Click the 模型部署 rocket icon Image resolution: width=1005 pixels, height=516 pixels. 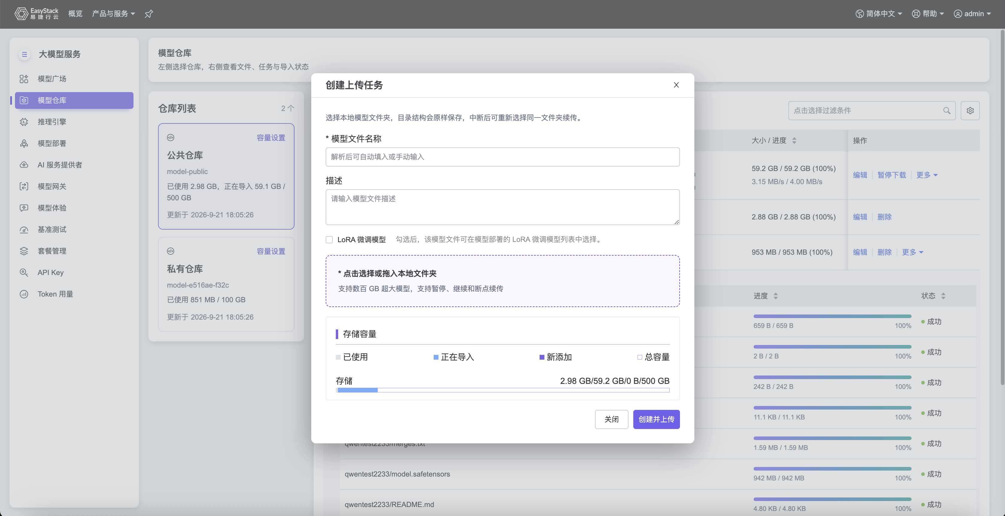point(24,143)
